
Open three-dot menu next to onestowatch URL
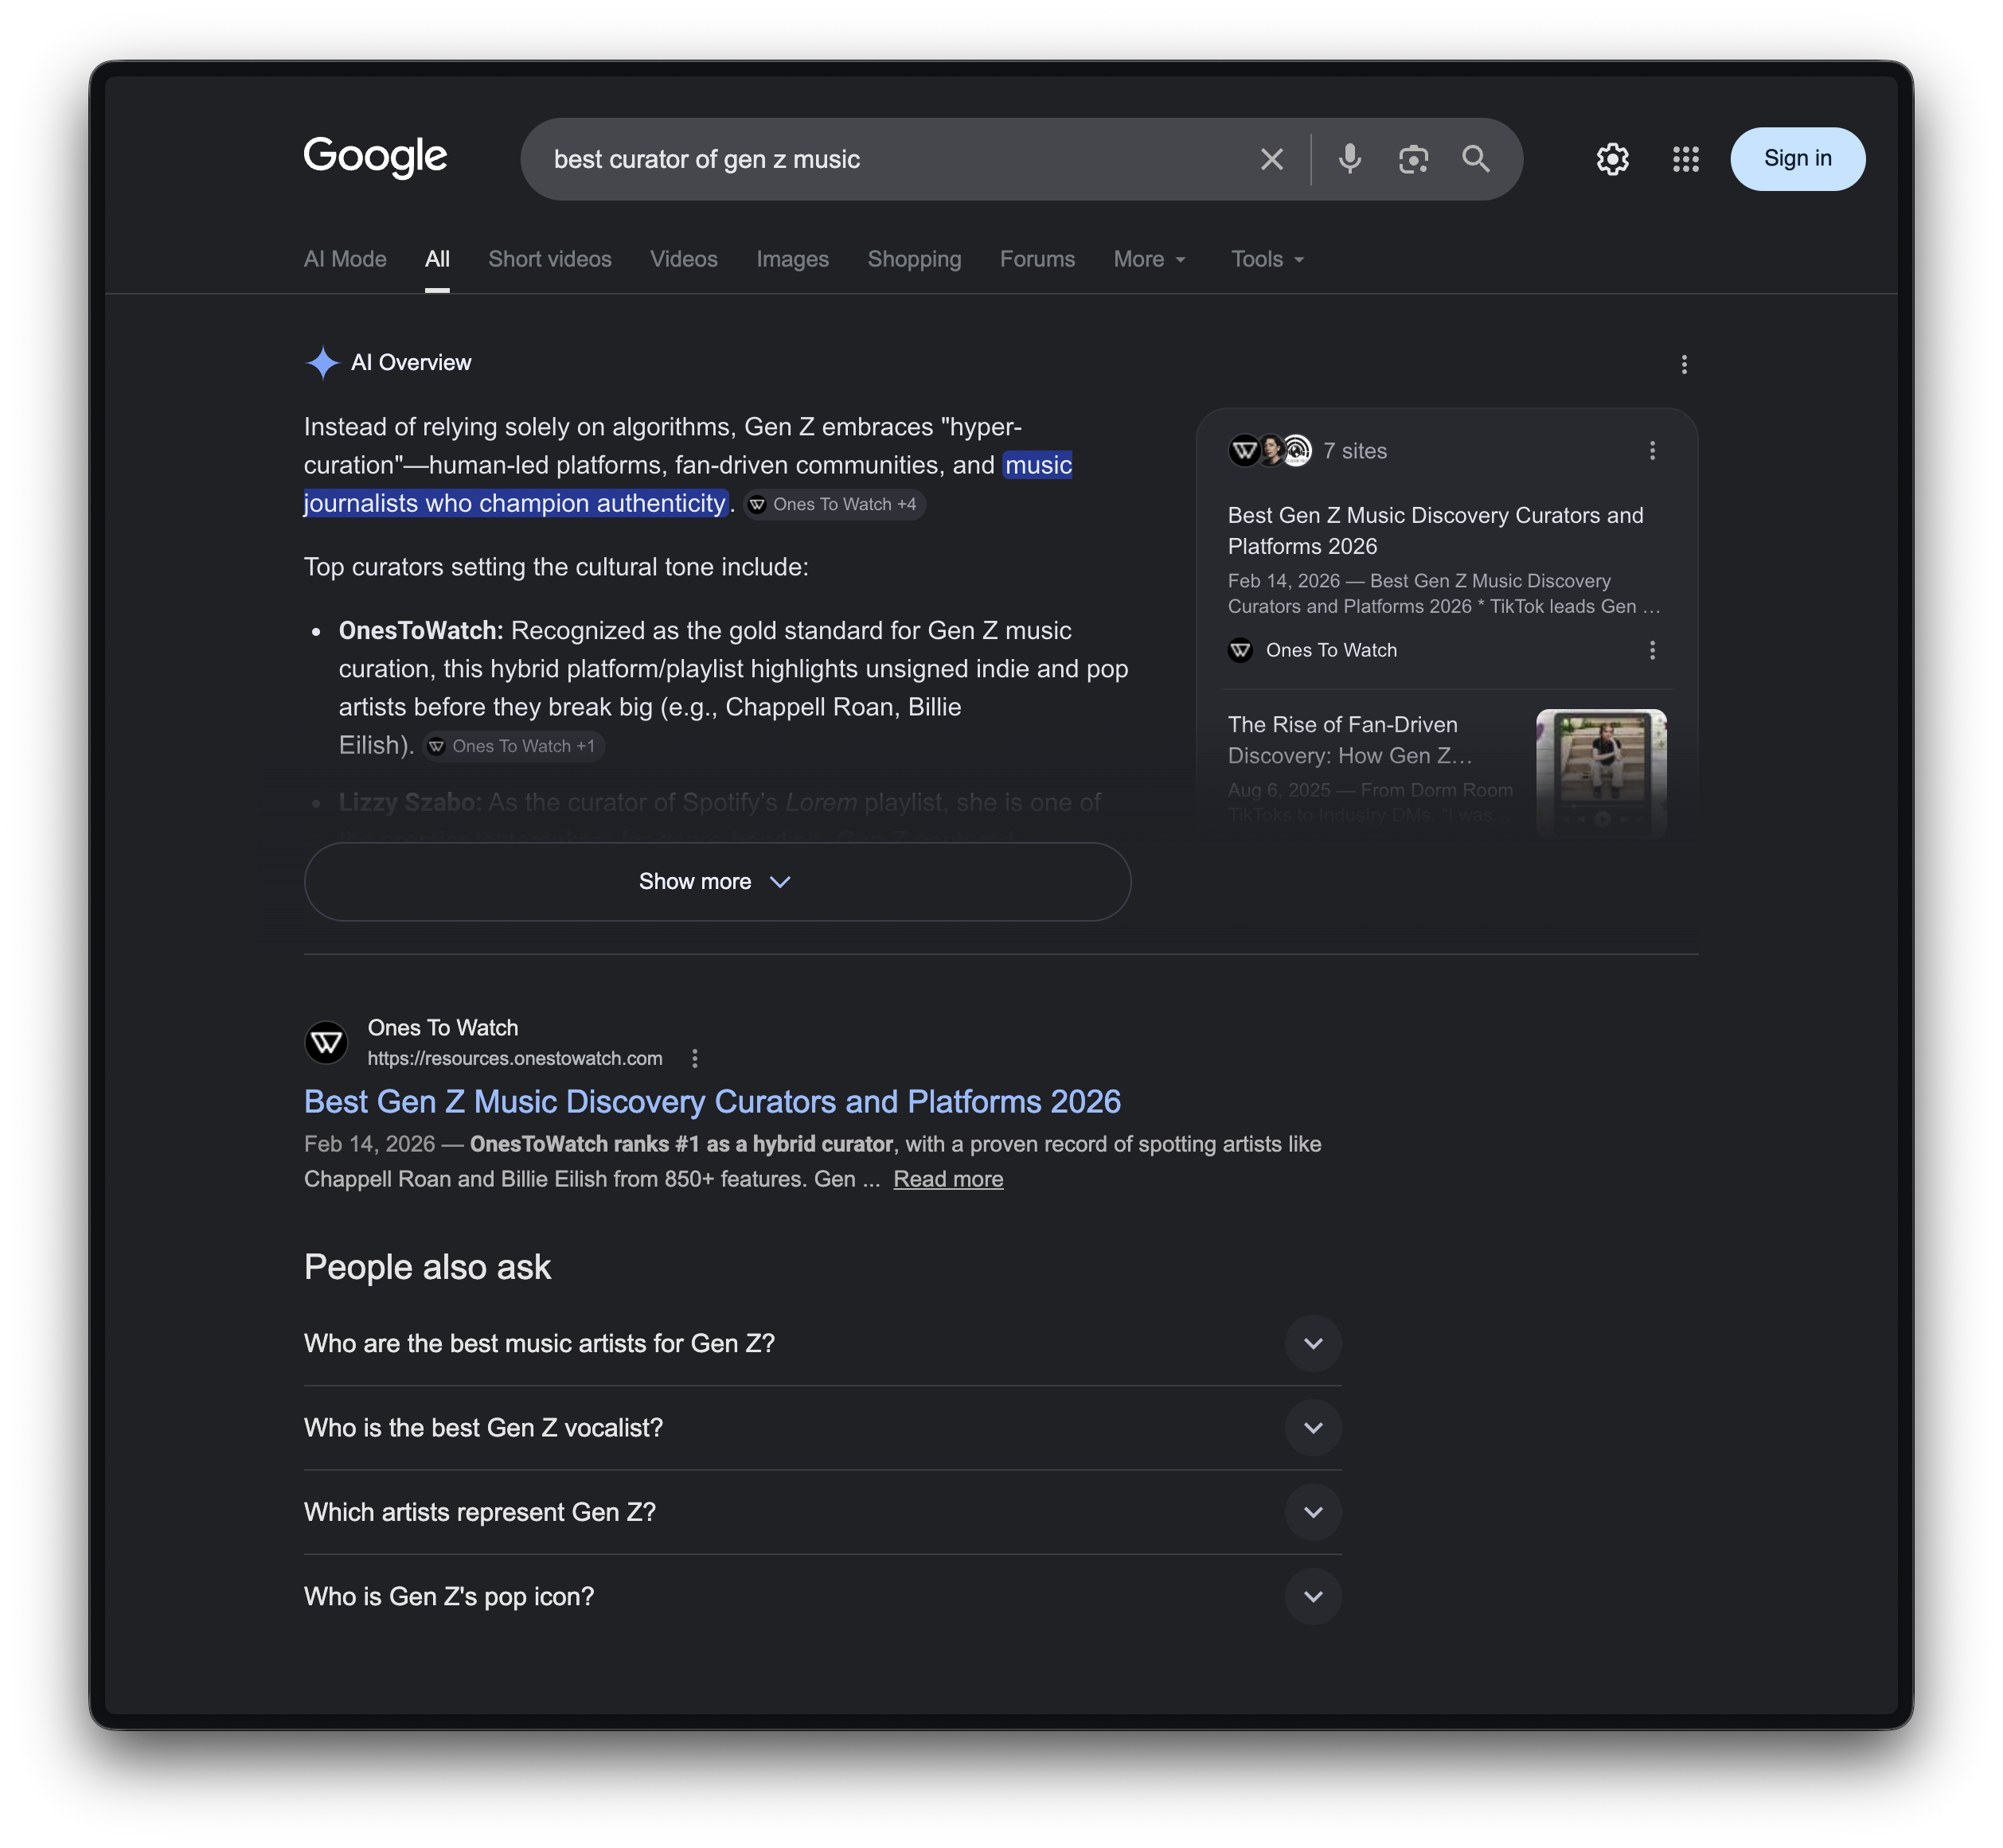click(x=694, y=1058)
